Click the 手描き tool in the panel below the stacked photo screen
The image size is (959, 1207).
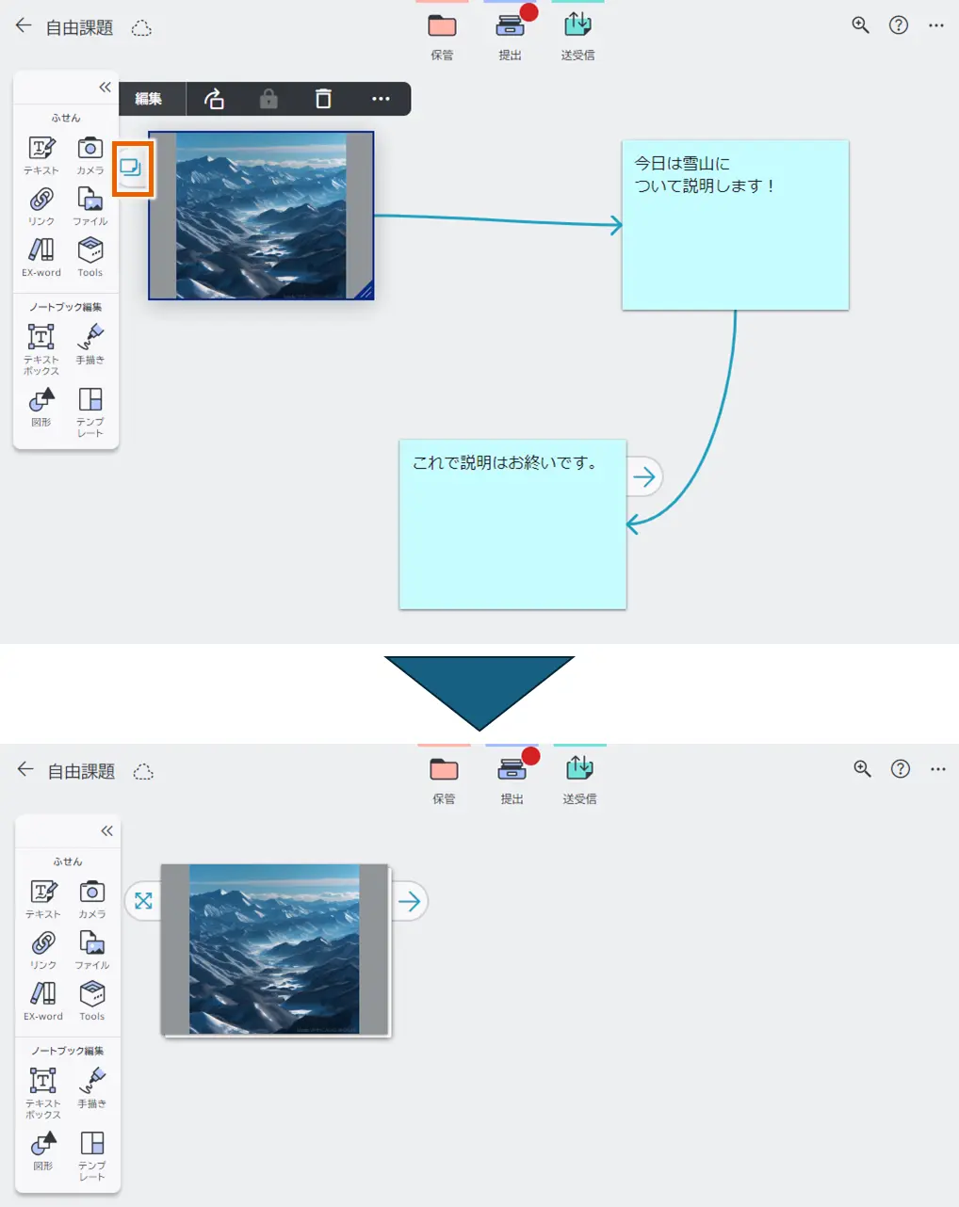[91, 1086]
